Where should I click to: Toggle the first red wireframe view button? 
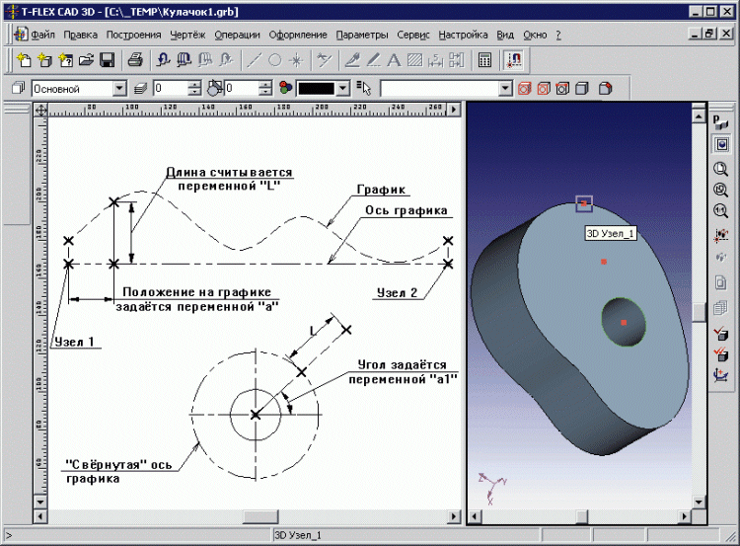click(524, 88)
